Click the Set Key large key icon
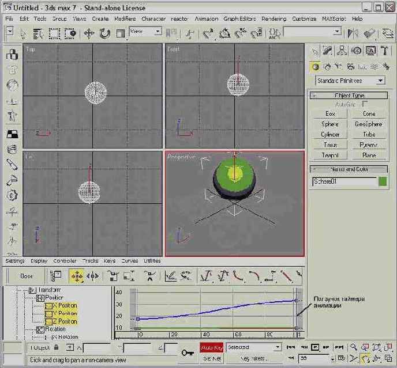Image resolution: width=397 pixels, height=368 pixels. pos(187,352)
